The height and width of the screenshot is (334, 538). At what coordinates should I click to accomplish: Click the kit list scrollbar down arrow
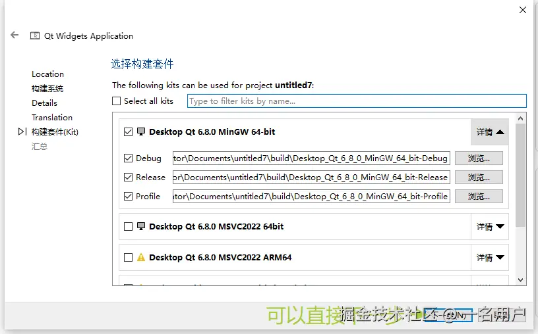click(520, 280)
